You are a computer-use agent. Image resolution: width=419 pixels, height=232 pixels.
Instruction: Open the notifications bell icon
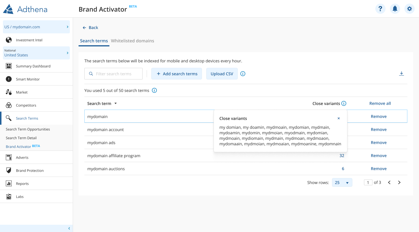[x=395, y=9]
